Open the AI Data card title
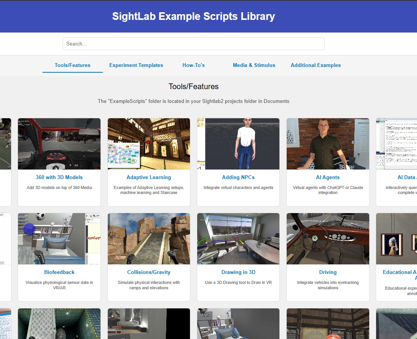 (x=407, y=178)
